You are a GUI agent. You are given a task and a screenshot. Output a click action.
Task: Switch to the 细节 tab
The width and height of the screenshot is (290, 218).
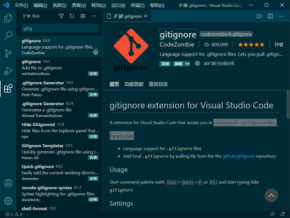(114, 84)
